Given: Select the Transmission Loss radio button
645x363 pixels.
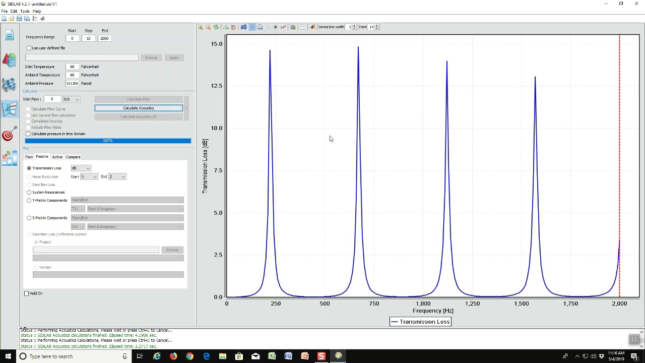Looking at the screenshot, I should coord(29,168).
